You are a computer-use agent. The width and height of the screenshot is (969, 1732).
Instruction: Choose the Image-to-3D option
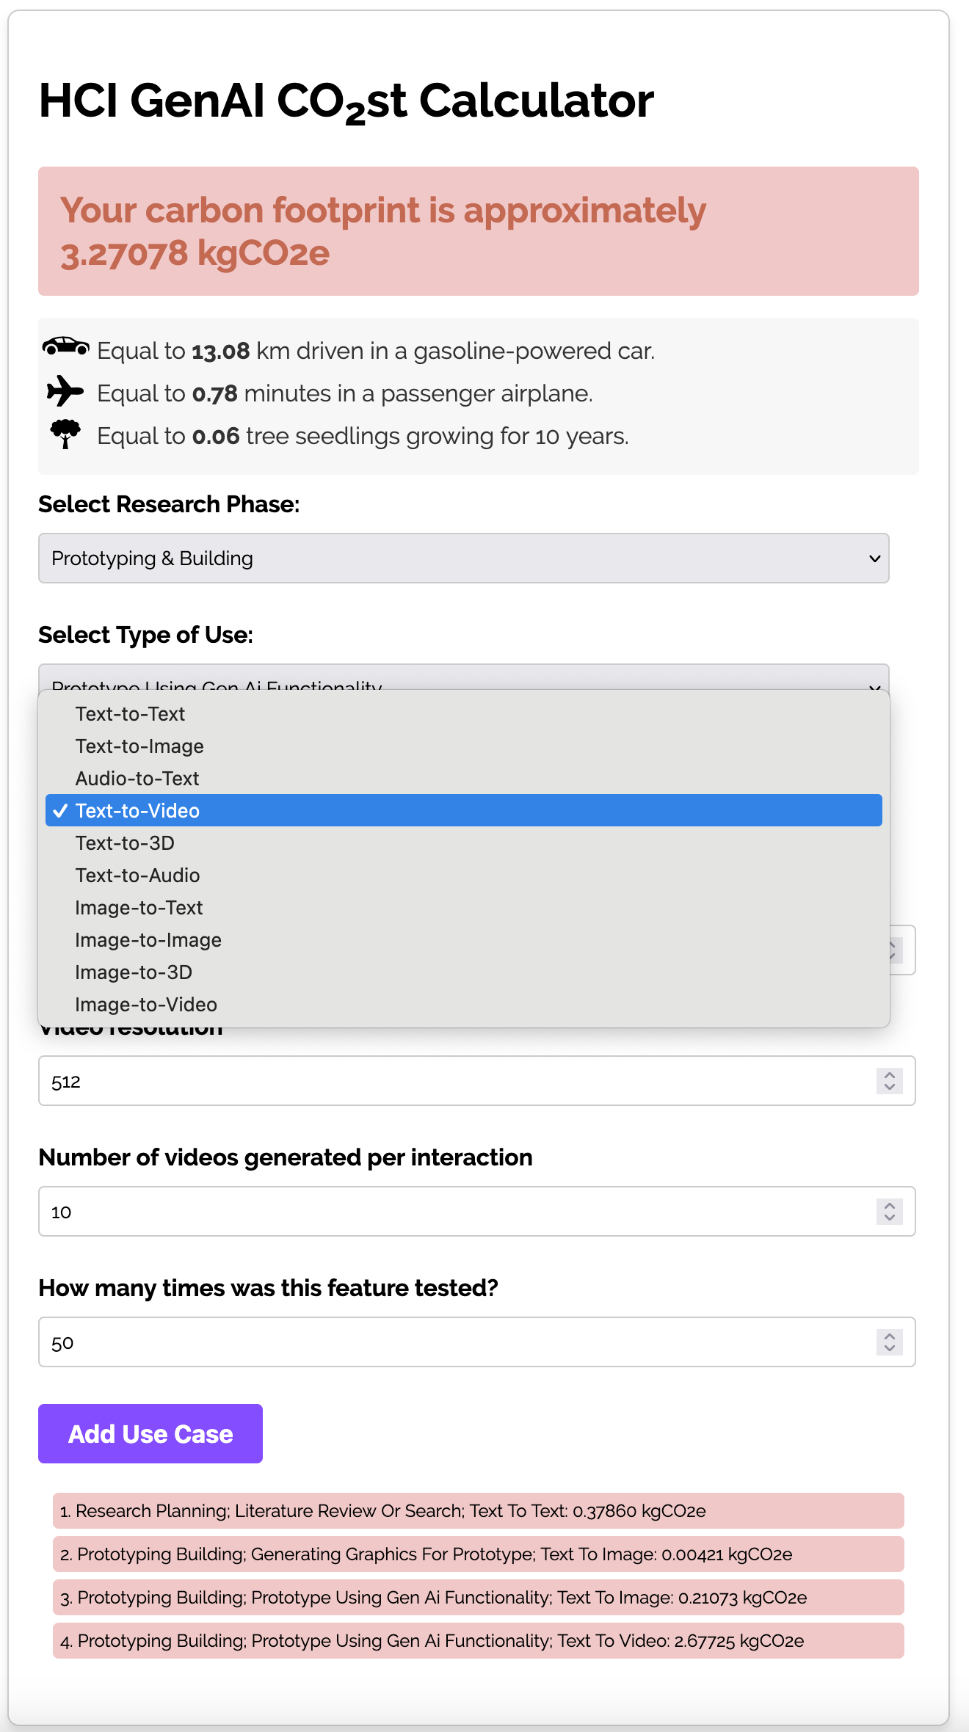[x=134, y=972]
